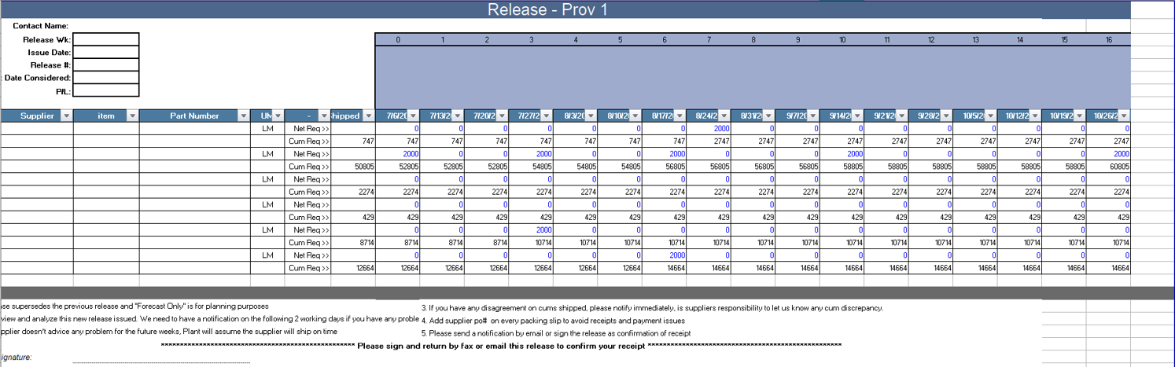Expand the Part Number filter arrow
Image resolution: width=1175 pixels, height=367 pixels.
pyautogui.click(x=243, y=116)
